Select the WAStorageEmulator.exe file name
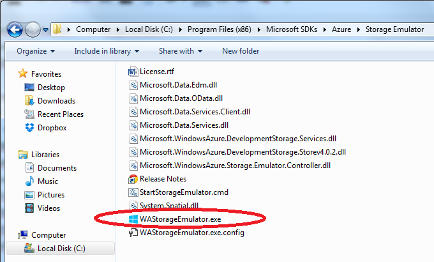 click(180, 219)
